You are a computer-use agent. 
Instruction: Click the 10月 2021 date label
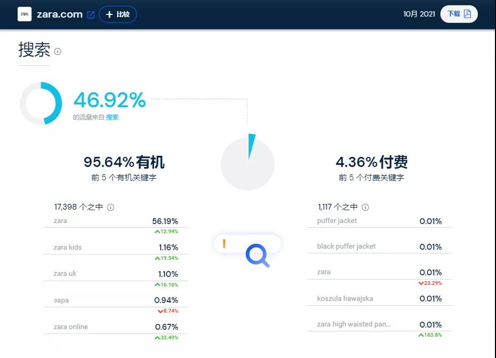click(419, 14)
